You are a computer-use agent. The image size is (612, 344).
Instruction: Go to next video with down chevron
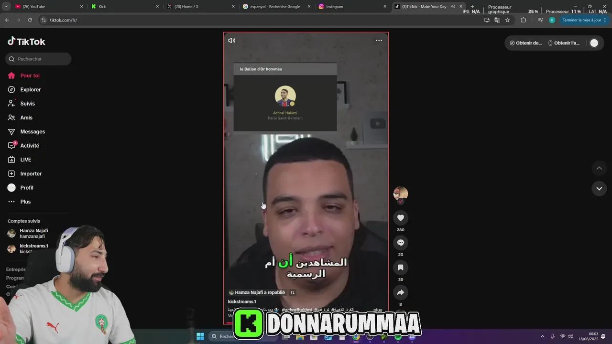point(599,189)
